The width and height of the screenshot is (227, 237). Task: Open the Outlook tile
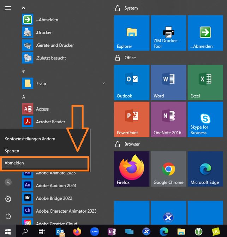[132, 83]
